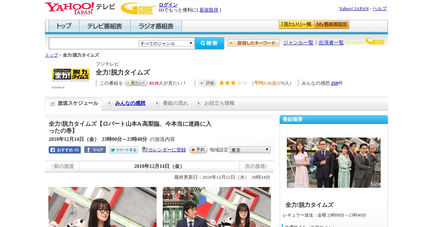Image resolution: width=433 pixels, height=227 pixels.
Task: Click the star rating display
Action: pos(233,83)
